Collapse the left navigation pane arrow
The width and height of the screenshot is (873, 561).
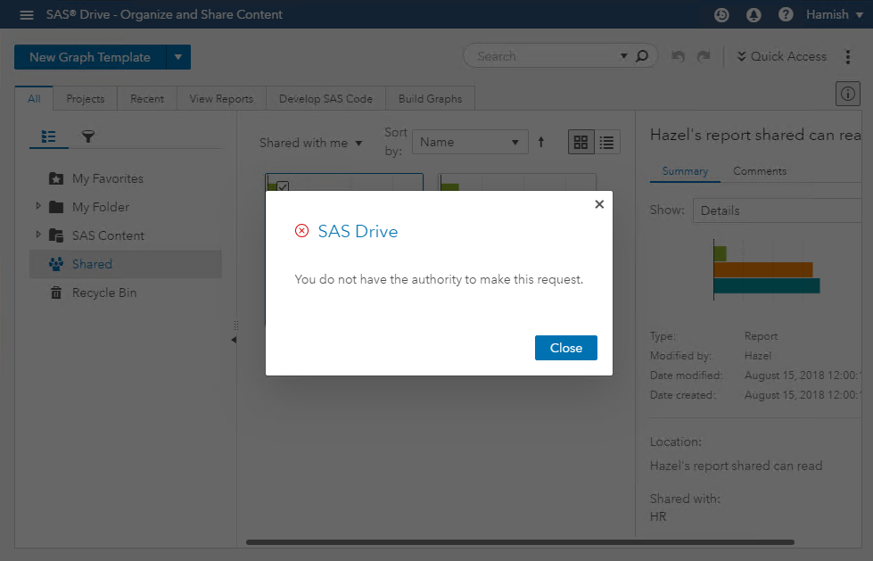[234, 339]
